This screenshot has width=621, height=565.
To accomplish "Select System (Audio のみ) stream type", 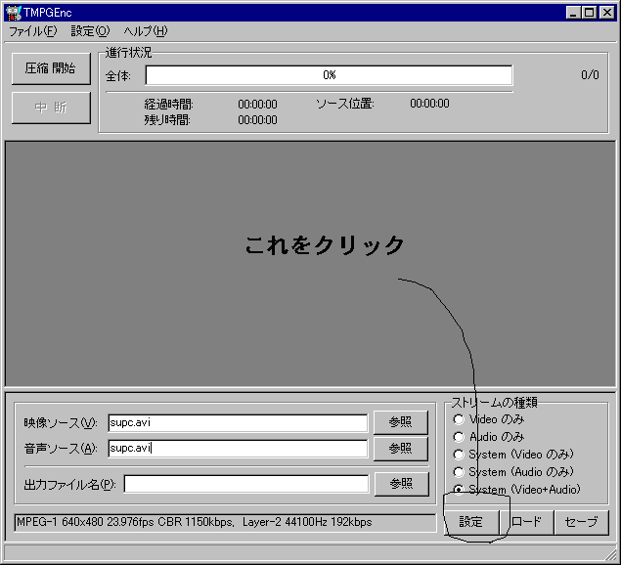I will point(459,472).
